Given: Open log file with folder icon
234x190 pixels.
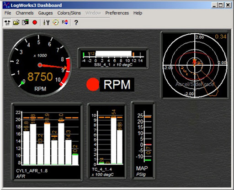Looking at the screenshot, I should [16, 22].
